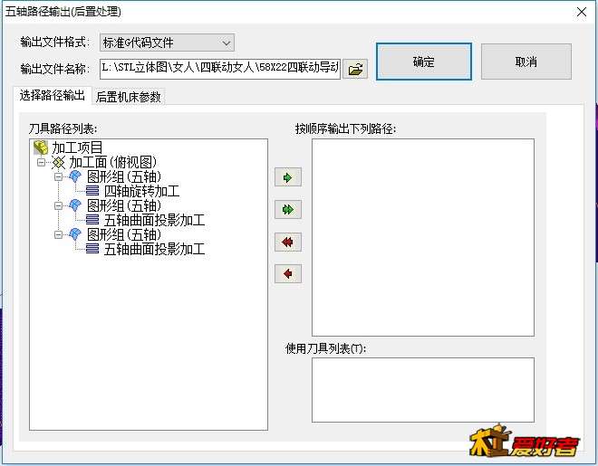The width and height of the screenshot is (598, 466).
Task: Click the double green right arrows button
Action: (x=288, y=209)
